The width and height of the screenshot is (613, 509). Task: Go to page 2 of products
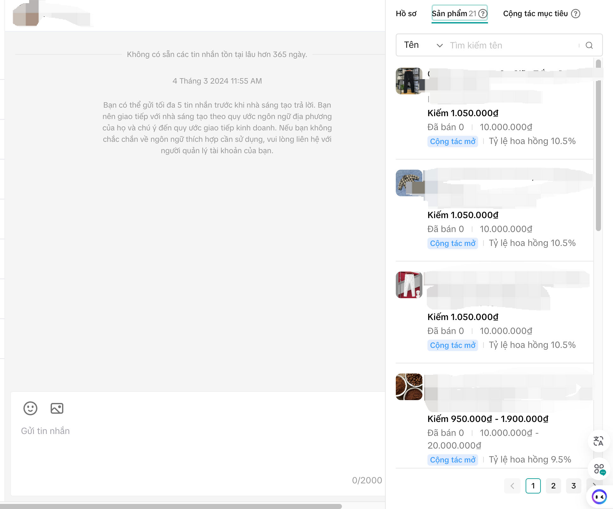coord(553,486)
